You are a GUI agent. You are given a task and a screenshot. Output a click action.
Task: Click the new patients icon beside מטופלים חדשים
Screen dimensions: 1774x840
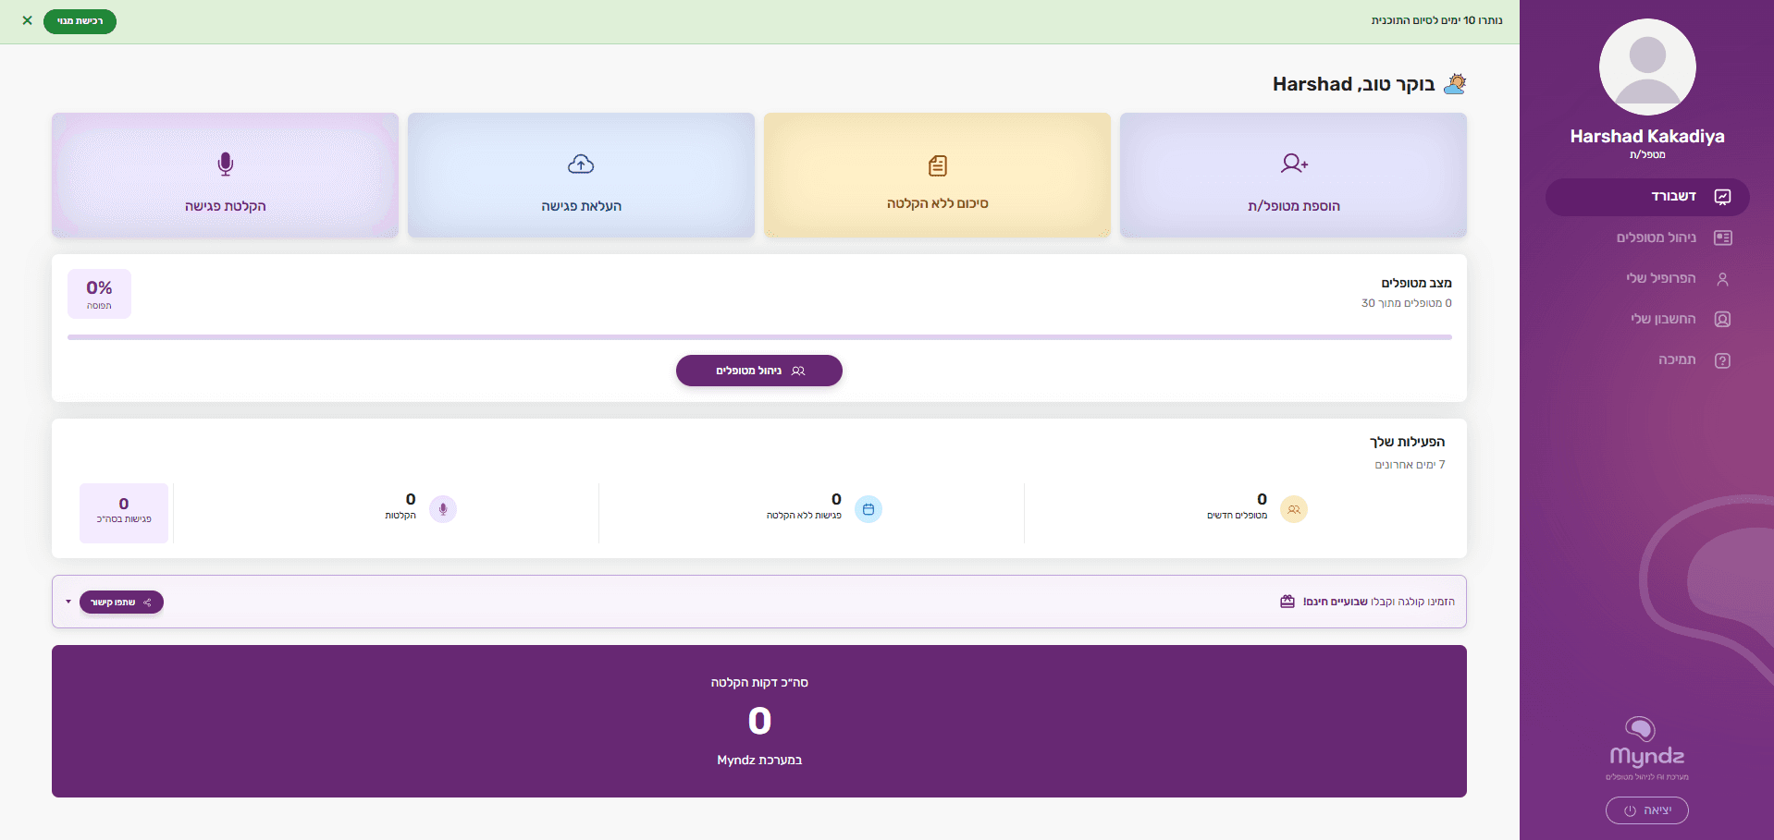pos(1294,509)
